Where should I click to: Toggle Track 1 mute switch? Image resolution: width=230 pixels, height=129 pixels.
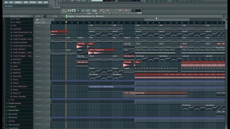click(49, 29)
